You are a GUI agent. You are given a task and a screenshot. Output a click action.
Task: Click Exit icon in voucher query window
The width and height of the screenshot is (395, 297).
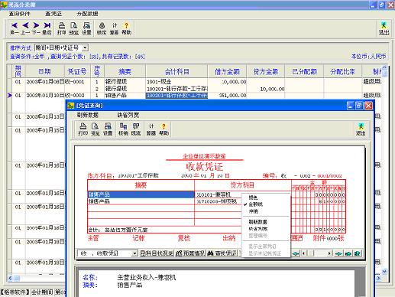pyautogui.click(x=361, y=129)
